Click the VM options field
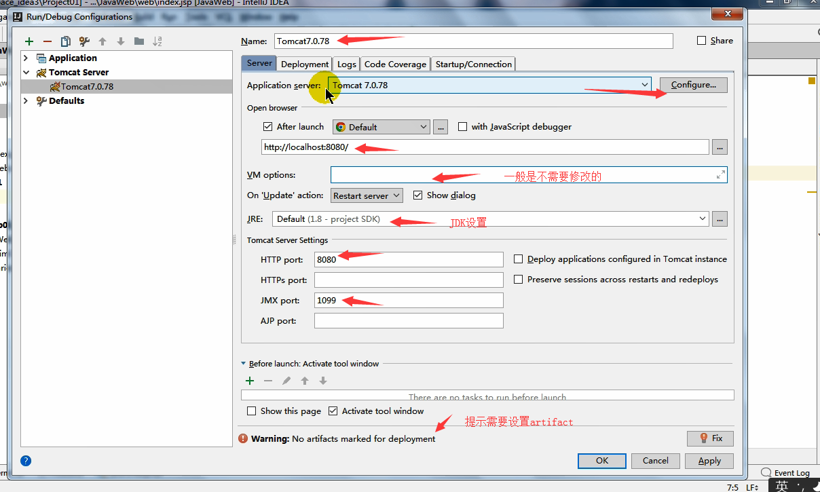820x492 pixels. [x=529, y=174]
